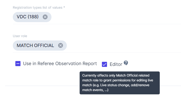Click the underline below the User role field
Image resolution: width=181 pixels, height=103 pixels.
click(97, 53)
